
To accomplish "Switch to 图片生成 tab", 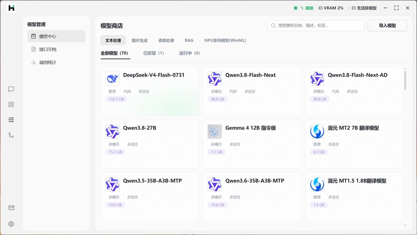I will 139,40.
